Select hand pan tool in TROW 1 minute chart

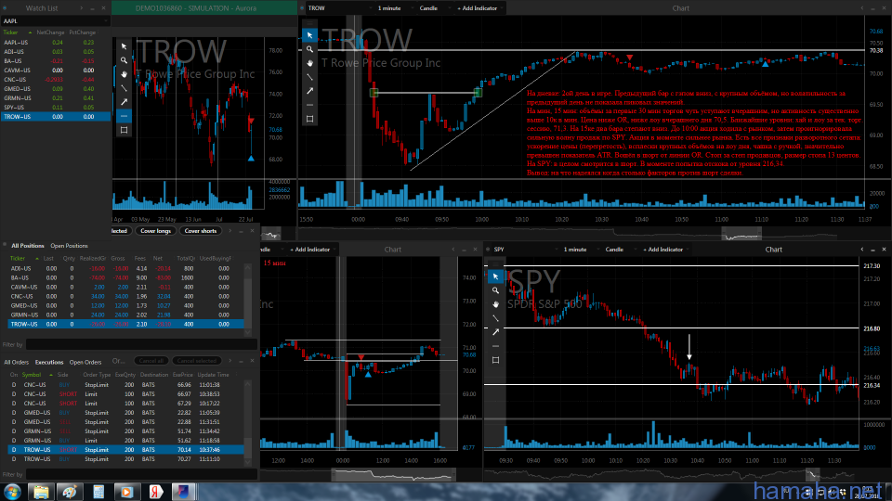(309, 63)
